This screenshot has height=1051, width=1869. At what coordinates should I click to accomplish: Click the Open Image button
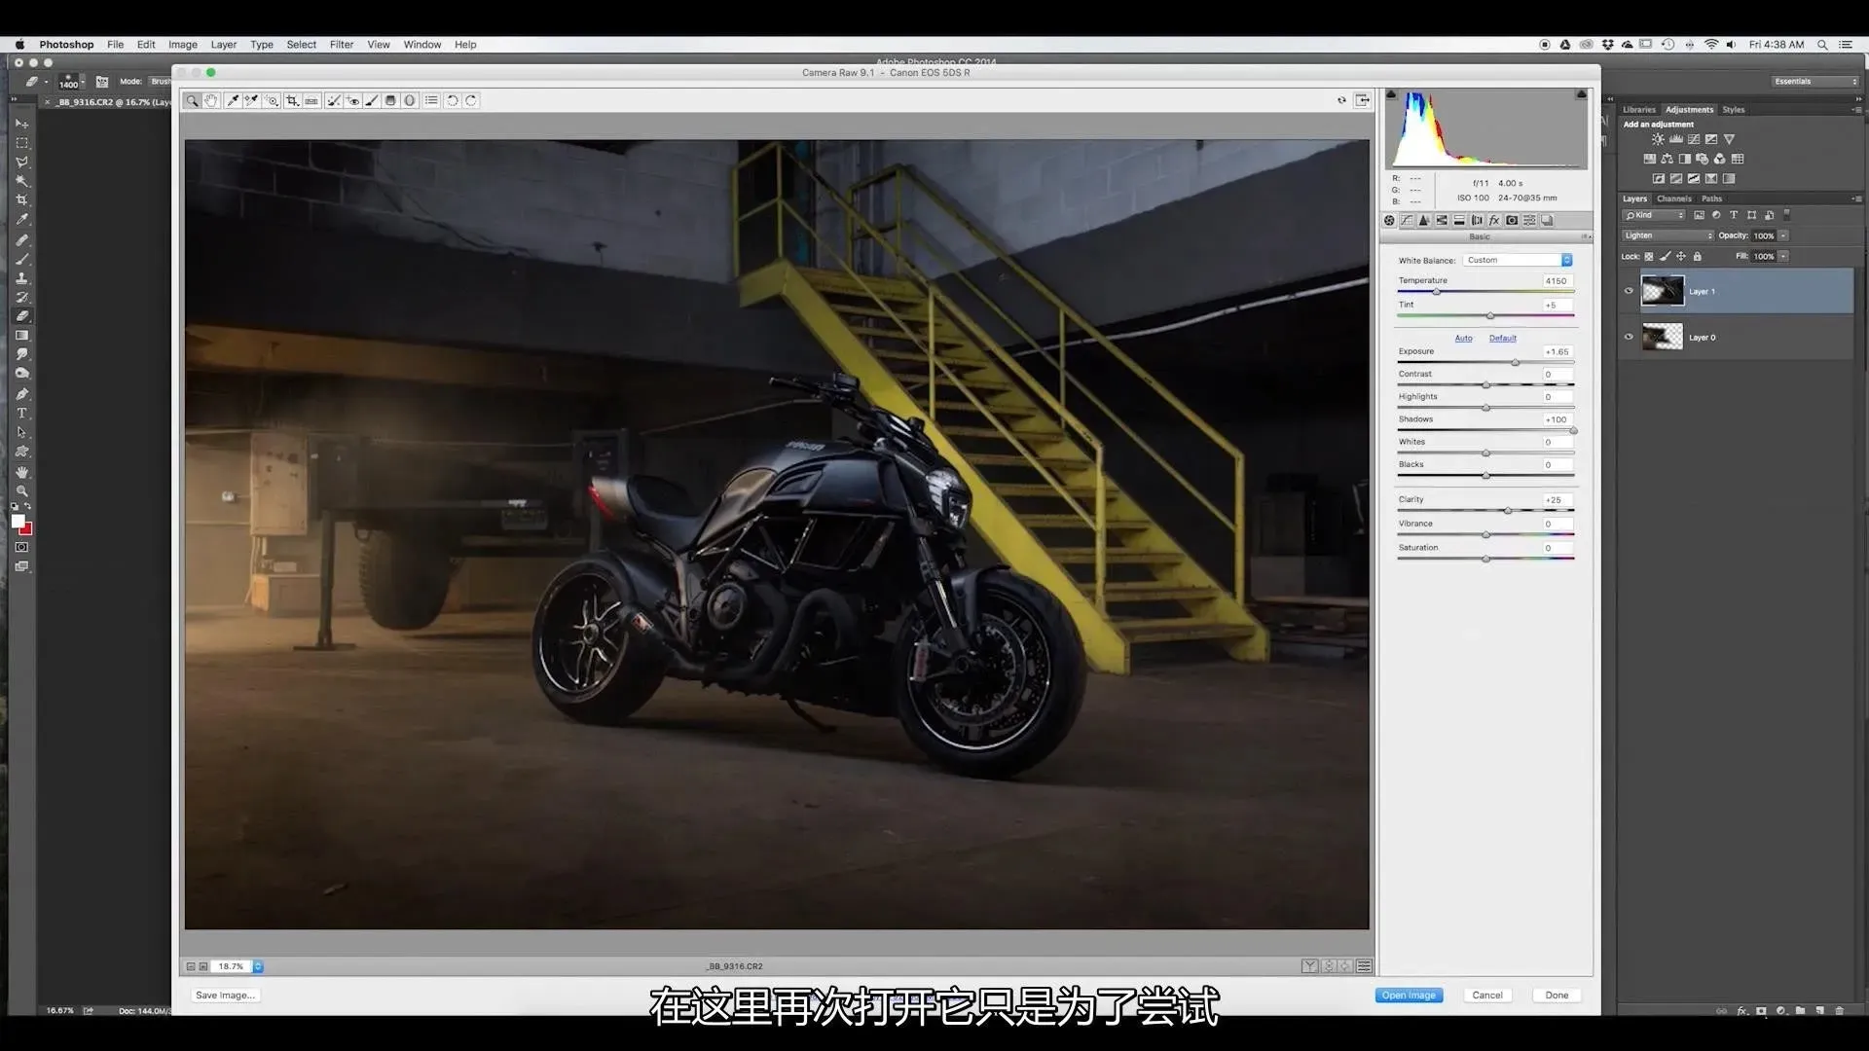(1409, 995)
